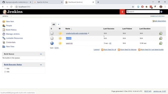Image resolution: width=168 pixels, height=94 pixels.
Task: Open the Legend link
Action: [97, 50]
